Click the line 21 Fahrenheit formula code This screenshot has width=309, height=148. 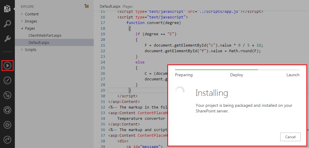[204, 45]
